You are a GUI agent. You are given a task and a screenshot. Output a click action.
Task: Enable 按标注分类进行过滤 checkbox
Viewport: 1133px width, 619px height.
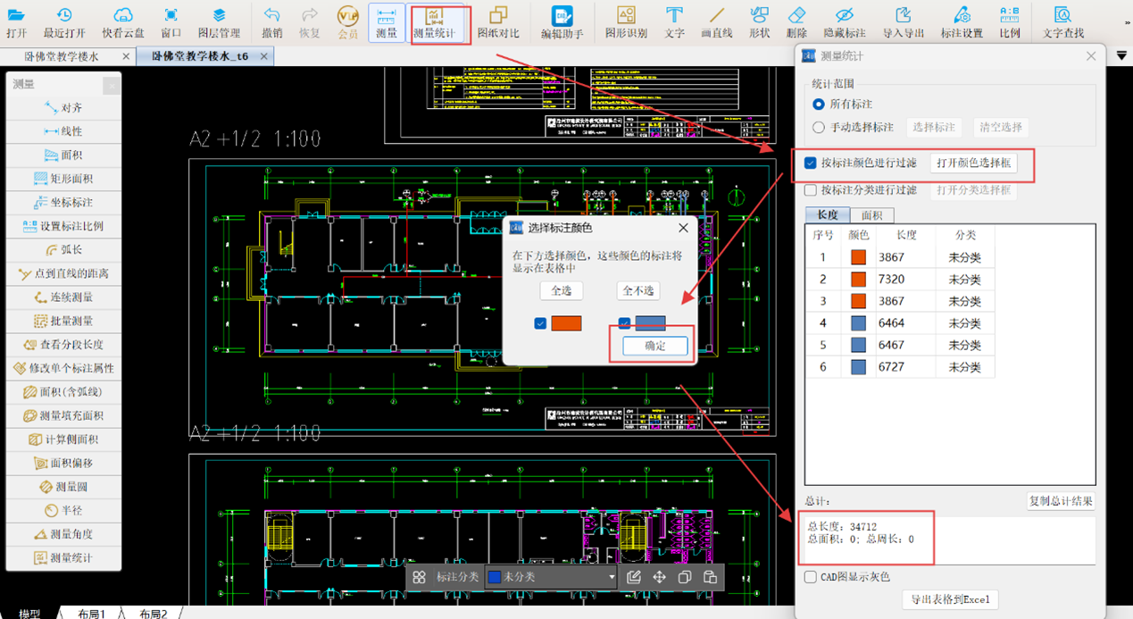pyautogui.click(x=811, y=189)
